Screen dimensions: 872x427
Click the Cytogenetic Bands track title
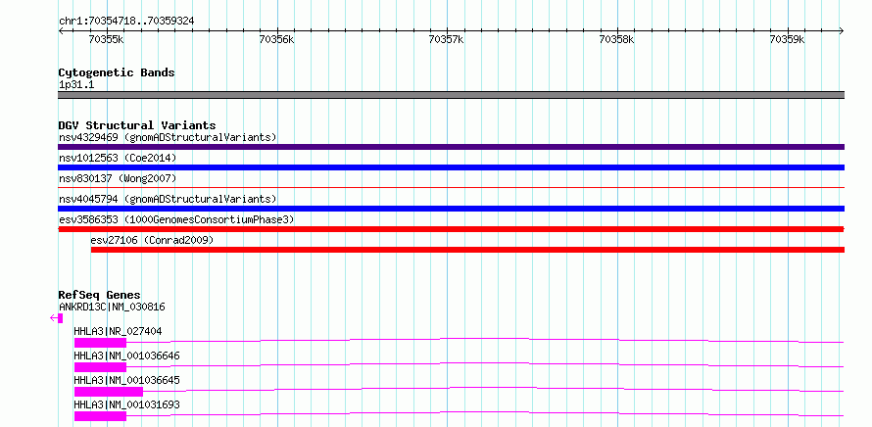117,72
